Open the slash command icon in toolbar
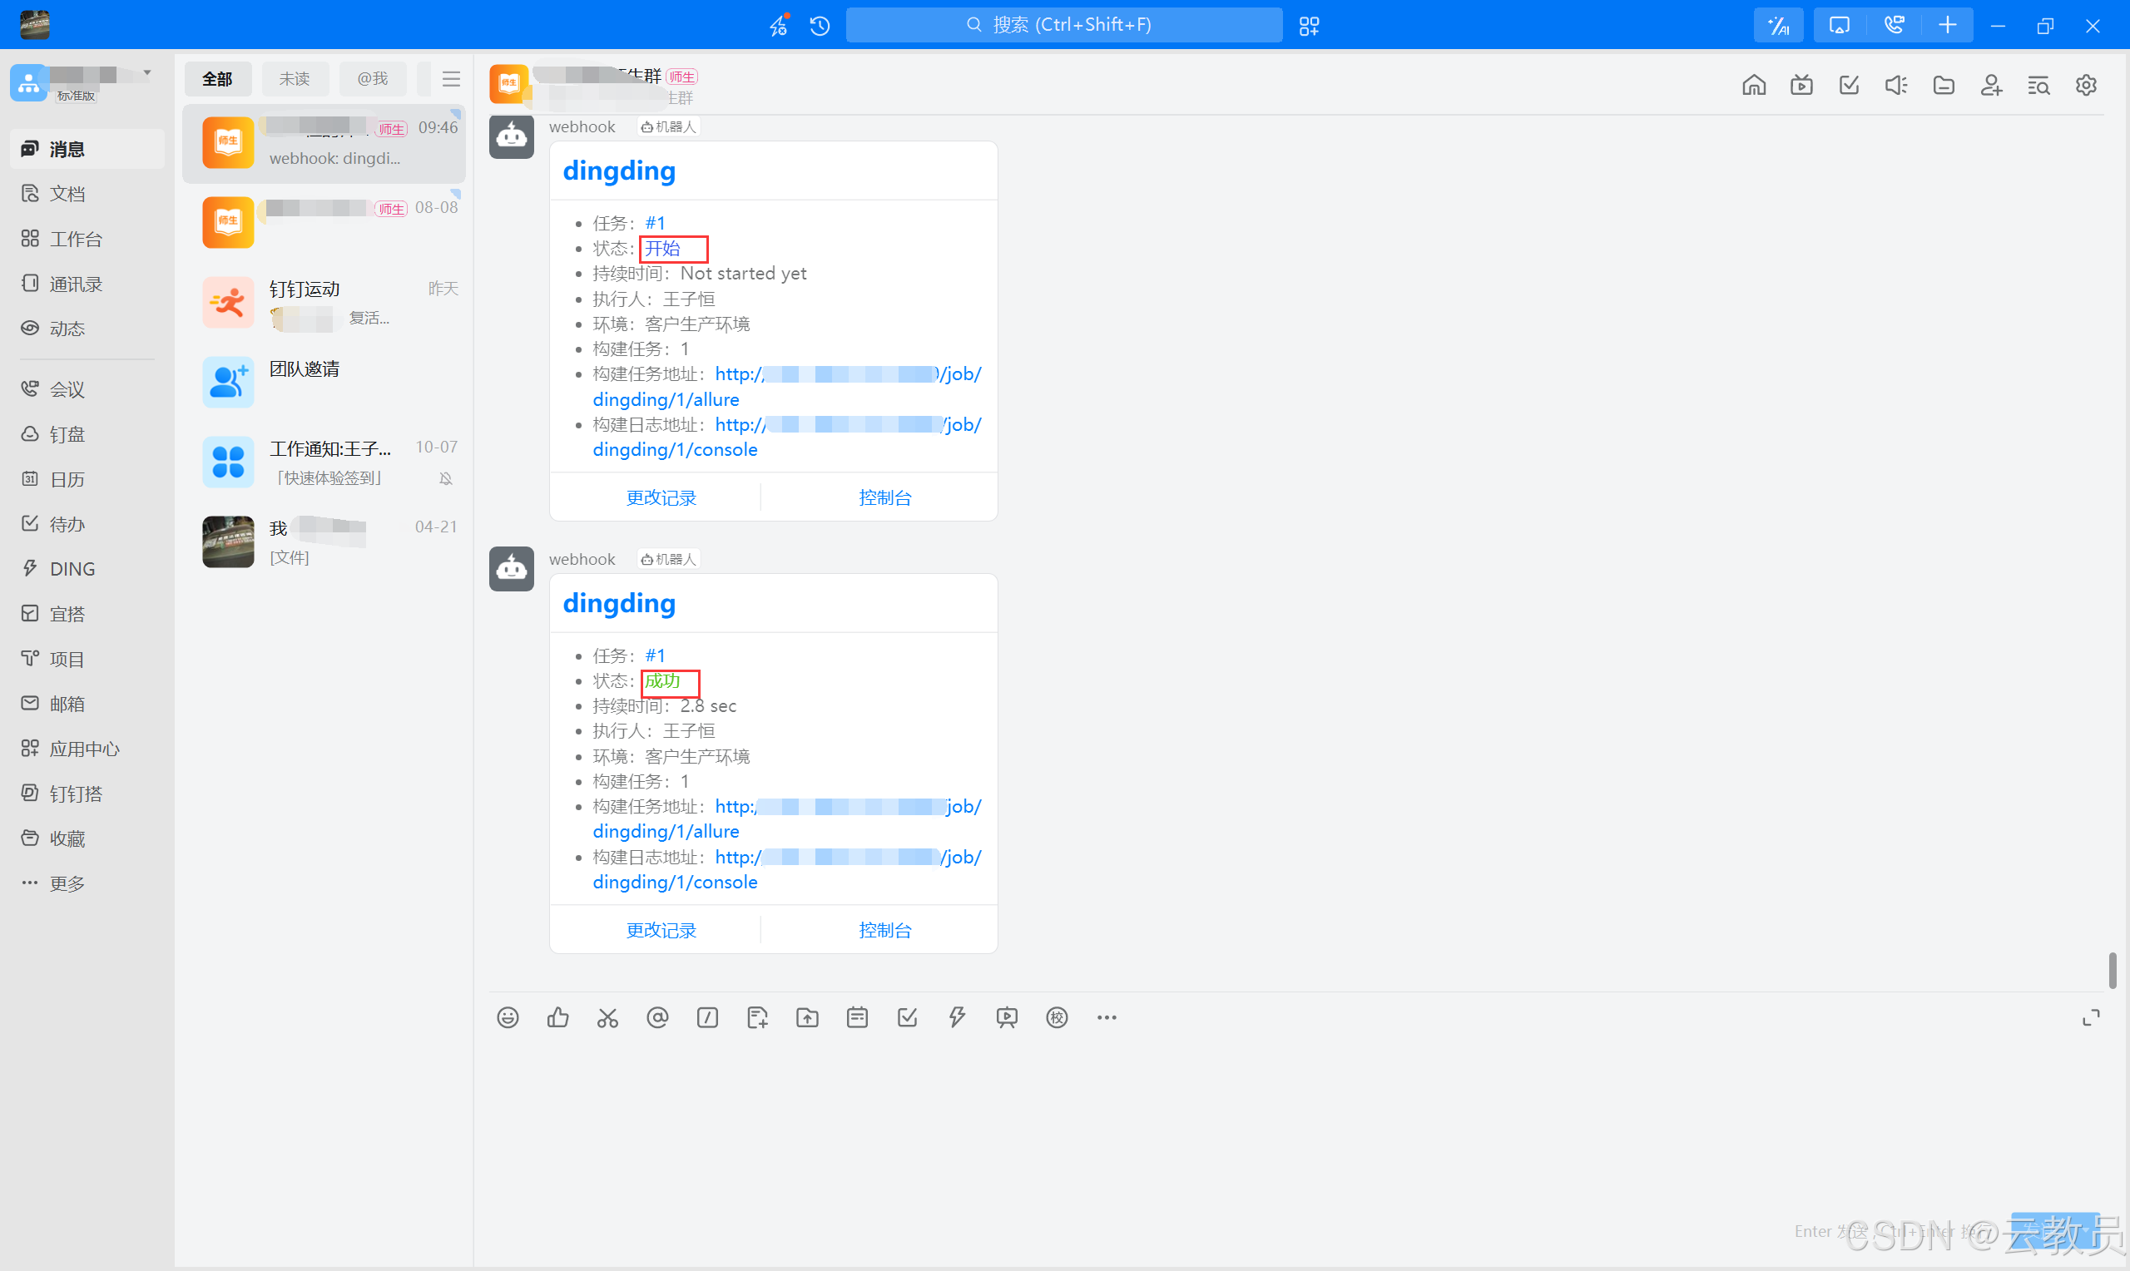This screenshot has height=1271, width=2130. pyautogui.click(x=707, y=1017)
